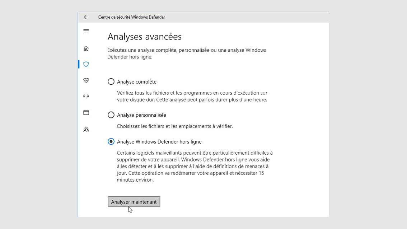Click text "Choisissez les fichiers et les emplacements"

click(x=175, y=126)
